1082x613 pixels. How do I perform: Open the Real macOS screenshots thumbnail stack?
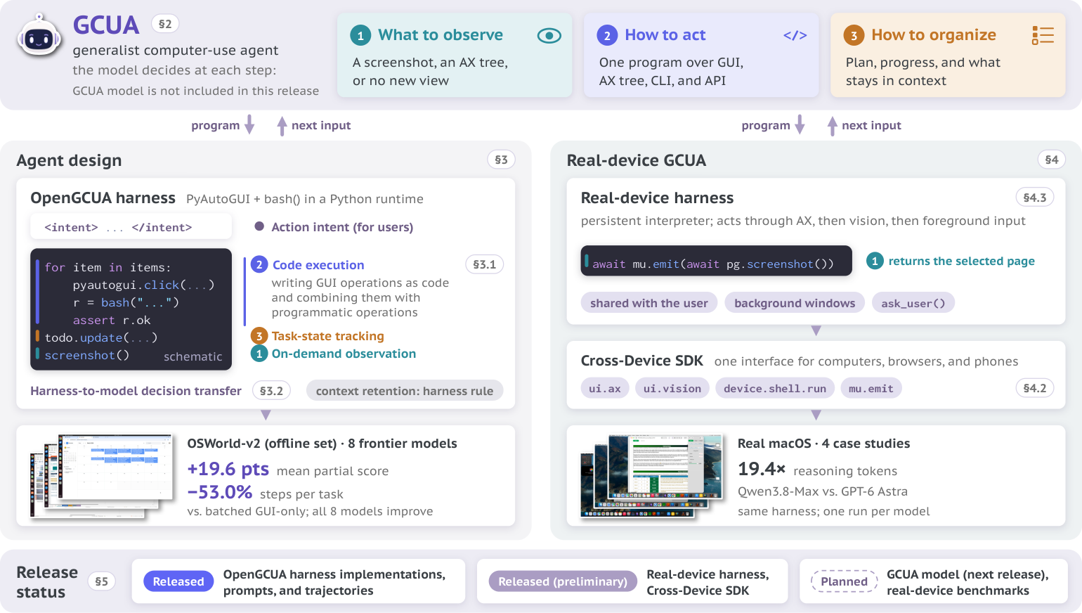651,476
